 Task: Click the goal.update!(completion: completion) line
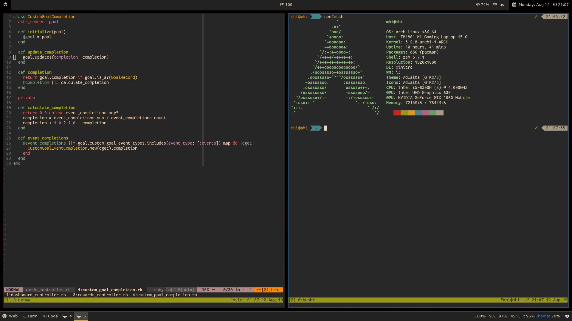(66, 57)
